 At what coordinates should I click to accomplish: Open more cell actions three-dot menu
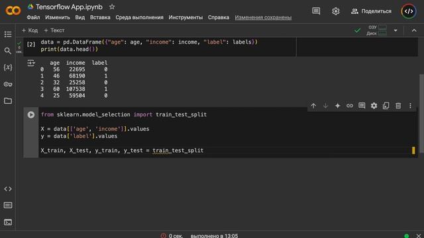click(410, 106)
